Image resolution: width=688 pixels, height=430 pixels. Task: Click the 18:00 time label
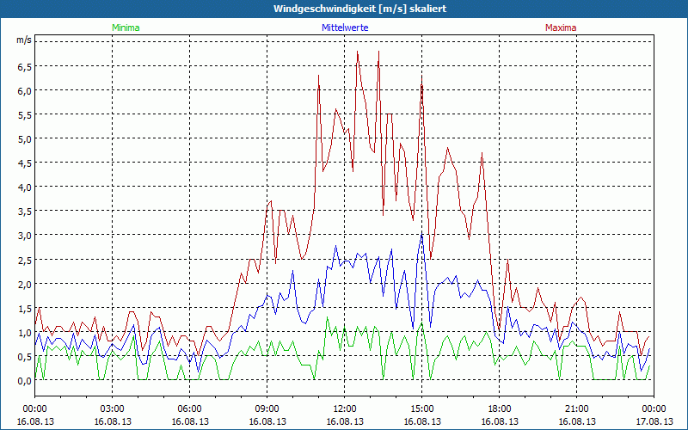(x=500, y=409)
